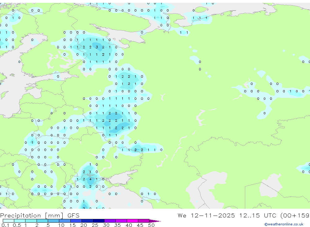The width and height of the screenshot is (310, 227).
Task: Click the legend value '0.5'
Action: point(17,225)
